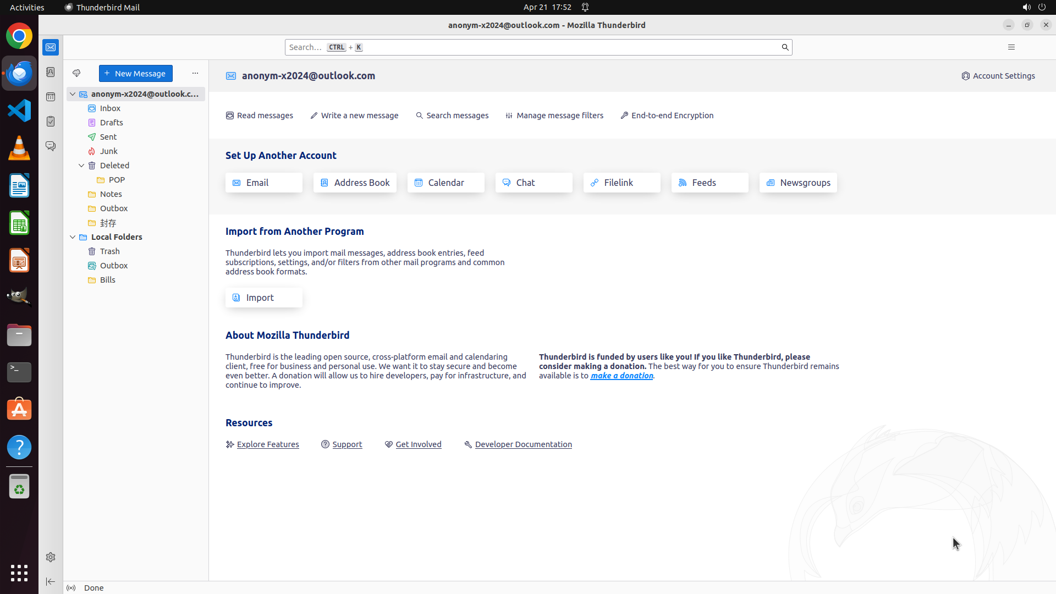This screenshot has width=1056, height=594.
Task: Collapse the Deleted folder subtree
Action: point(81,166)
